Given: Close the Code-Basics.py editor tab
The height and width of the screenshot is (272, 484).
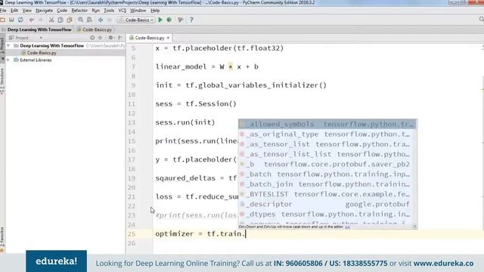Looking at the screenshot, I should [x=168, y=38].
